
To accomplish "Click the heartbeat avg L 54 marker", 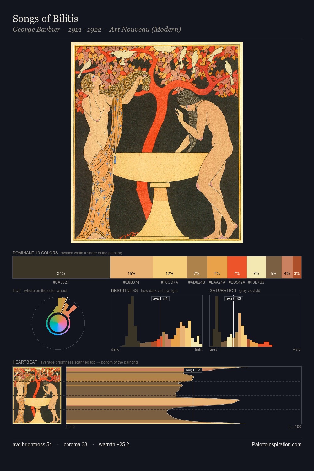I will pos(193,370).
